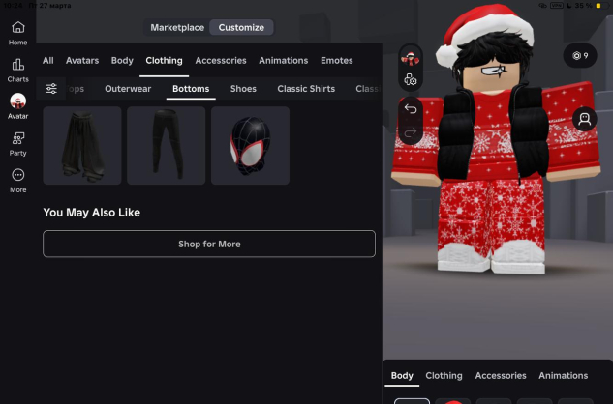Select the Shoes subcategory tab
Image resolution: width=613 pixels, height=404 pixels.
pos(243,89)
